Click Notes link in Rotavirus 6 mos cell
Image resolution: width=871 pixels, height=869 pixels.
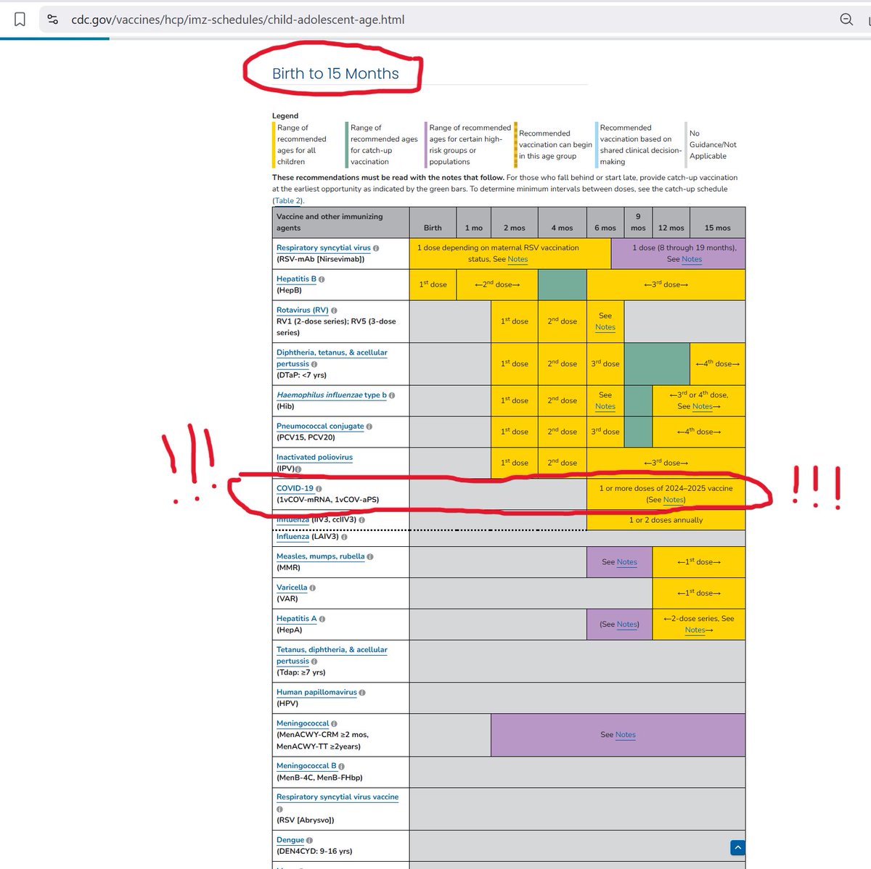coord(605,328)
